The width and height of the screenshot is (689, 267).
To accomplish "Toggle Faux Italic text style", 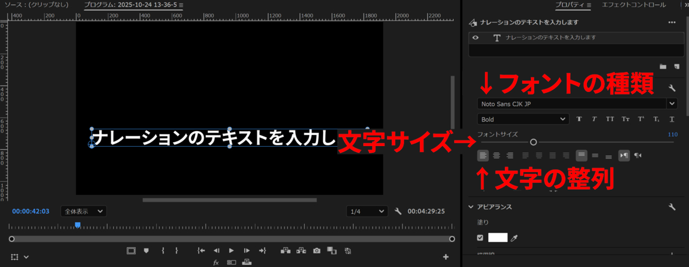I will pos(594,119).
